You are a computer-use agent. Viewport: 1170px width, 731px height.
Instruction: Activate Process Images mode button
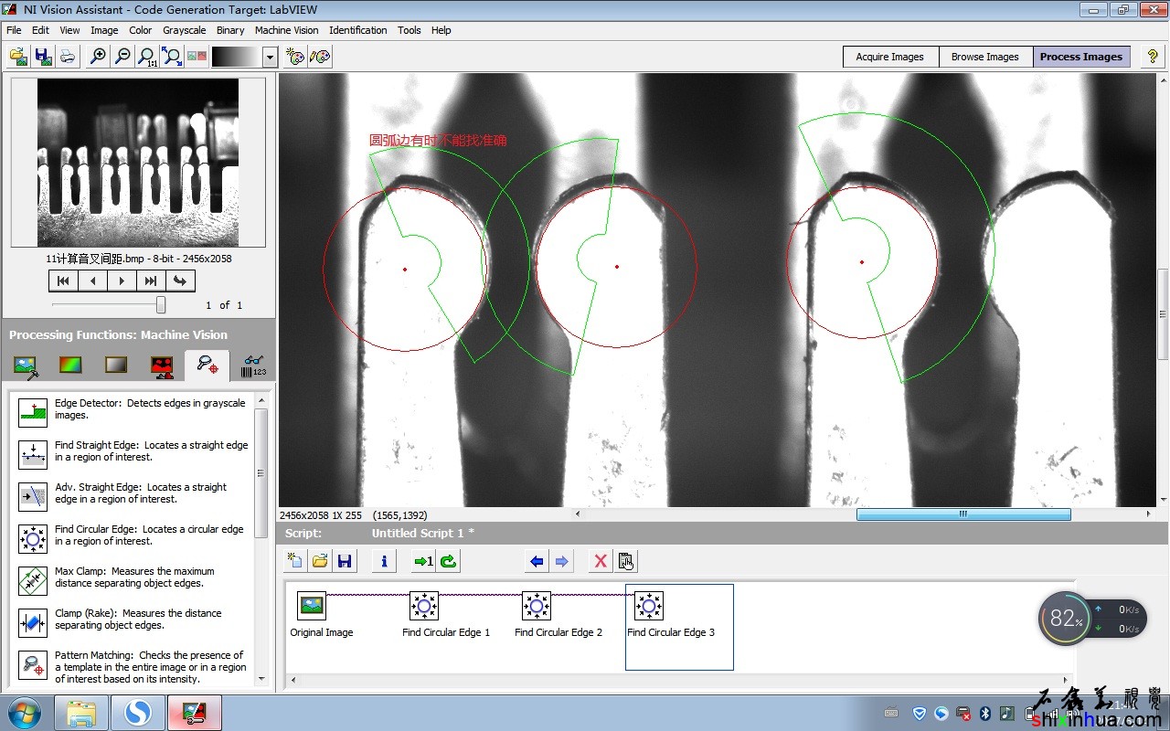tap(1080, 57)
